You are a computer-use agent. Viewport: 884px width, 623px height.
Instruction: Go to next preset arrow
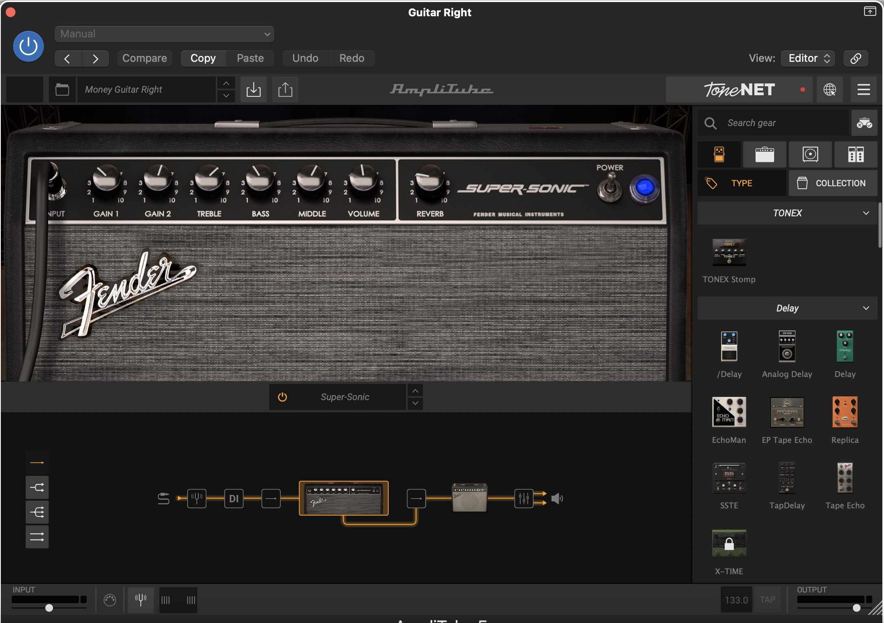(95, 59)
